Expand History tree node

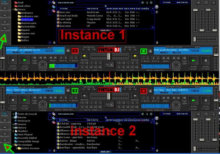pyautogui.click(x=13, y=128)
